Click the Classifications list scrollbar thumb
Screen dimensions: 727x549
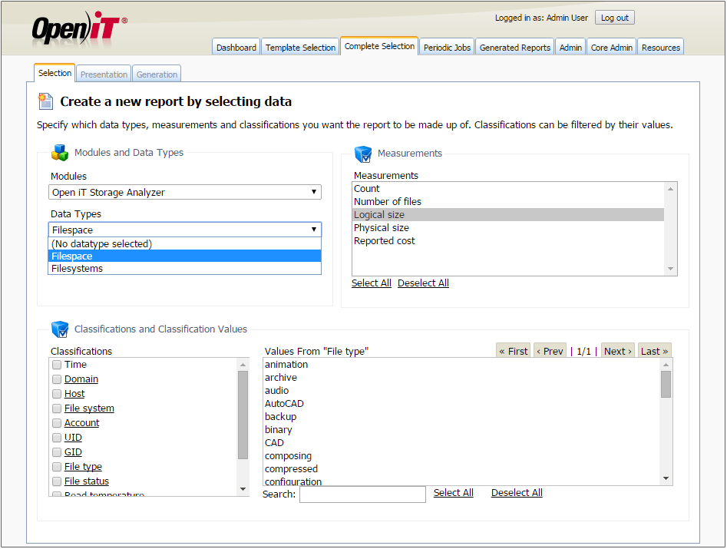pyautogui.click(x=243, y=415)
